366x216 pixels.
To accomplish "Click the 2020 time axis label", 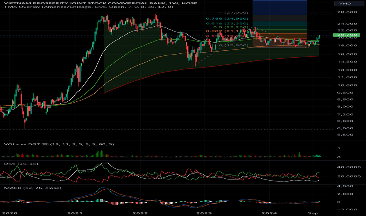I will point(9,213).
